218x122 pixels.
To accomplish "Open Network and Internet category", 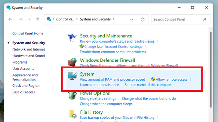I will coord(29,49).
